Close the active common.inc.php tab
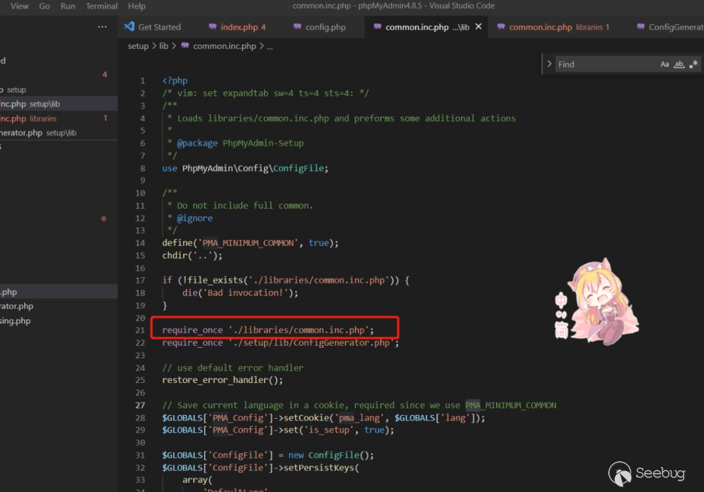Image resolution: width=704 pixels, height=492 pixels. 478,27
